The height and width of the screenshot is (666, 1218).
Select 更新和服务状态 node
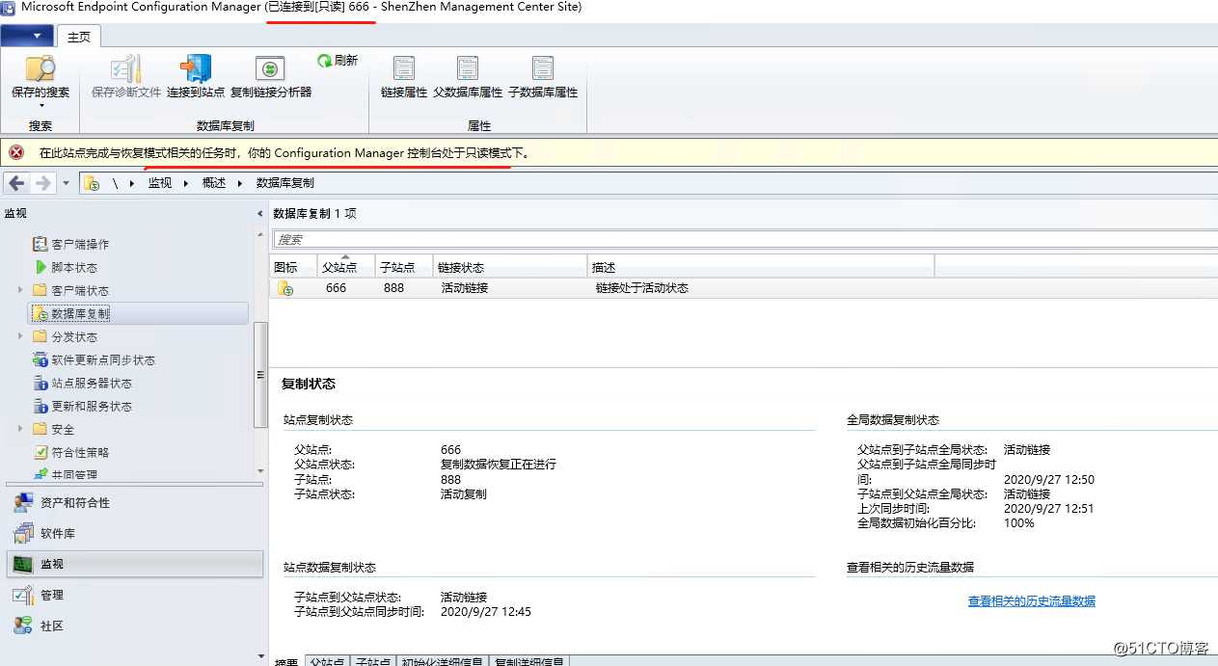point(92,406)
